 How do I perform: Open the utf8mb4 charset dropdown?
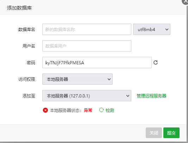point(152,29)
